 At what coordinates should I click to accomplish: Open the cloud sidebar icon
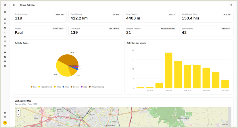5,41
